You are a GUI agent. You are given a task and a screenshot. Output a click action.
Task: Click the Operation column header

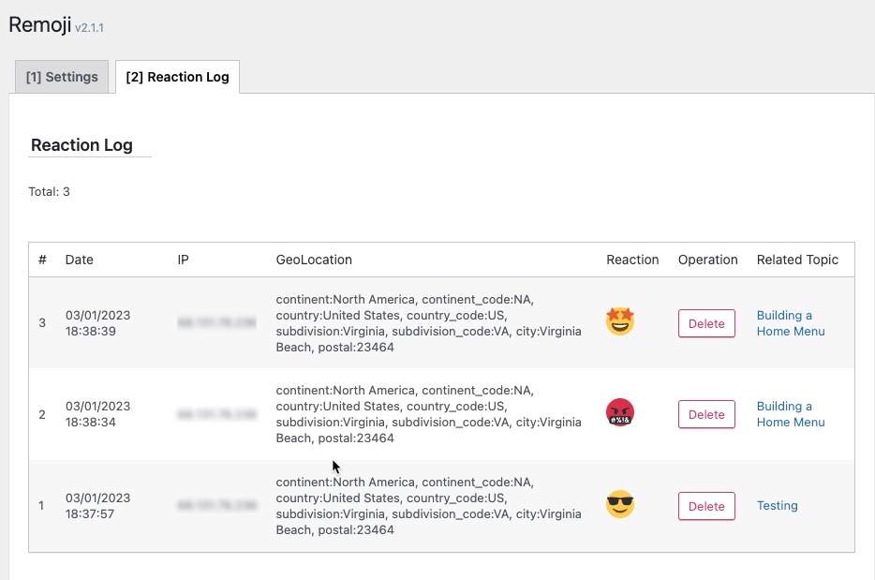[x=707, y=260]
